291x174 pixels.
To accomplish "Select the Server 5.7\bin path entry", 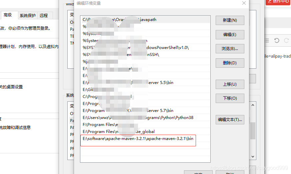I will (x=145, y=111).
